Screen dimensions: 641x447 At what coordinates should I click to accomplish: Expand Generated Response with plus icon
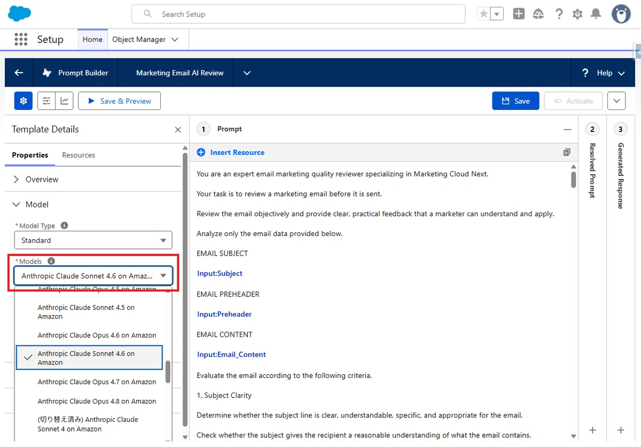[x=620, y=430]
